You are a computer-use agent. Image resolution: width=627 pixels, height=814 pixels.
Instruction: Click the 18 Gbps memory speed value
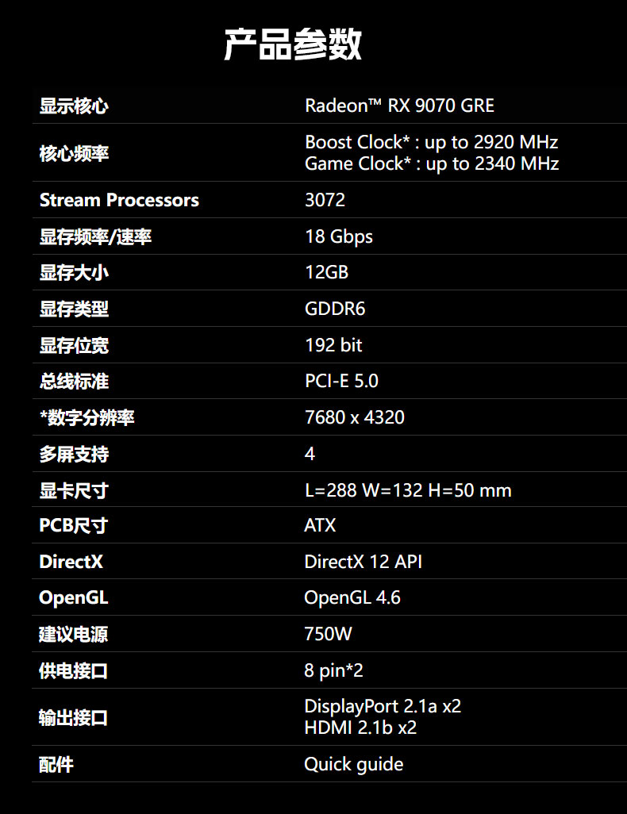[338, 236]
